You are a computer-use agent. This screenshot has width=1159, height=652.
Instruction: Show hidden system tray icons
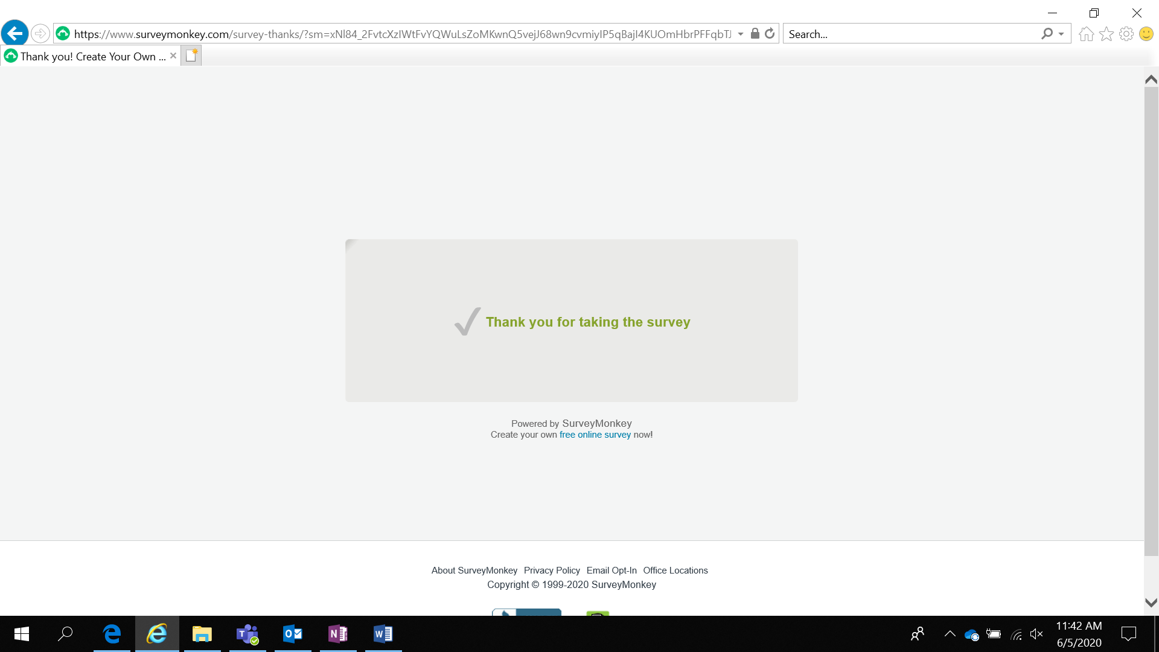[x=950, y=634]
